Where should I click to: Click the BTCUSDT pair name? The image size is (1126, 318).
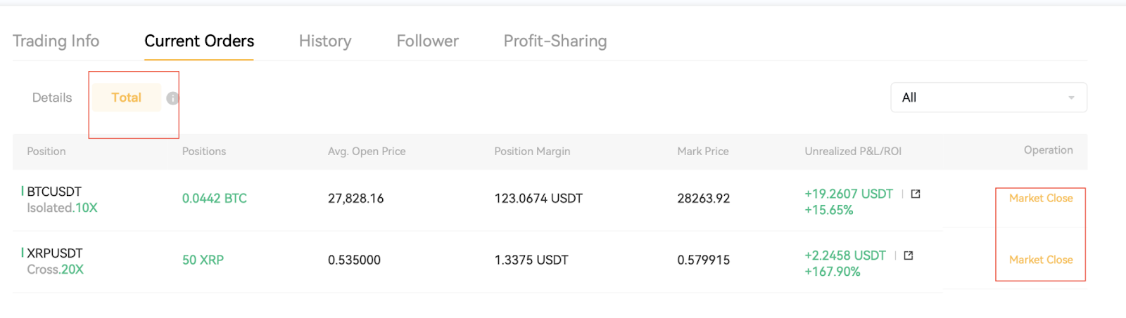click(x=54, y=192)
